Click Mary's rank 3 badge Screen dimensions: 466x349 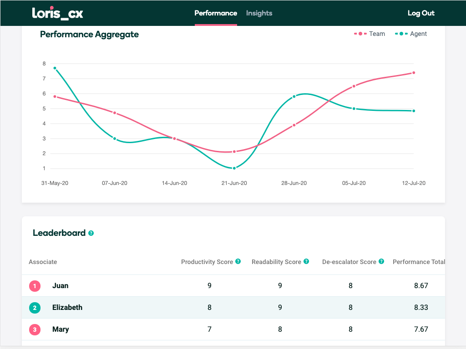click(x=35, y=329)
